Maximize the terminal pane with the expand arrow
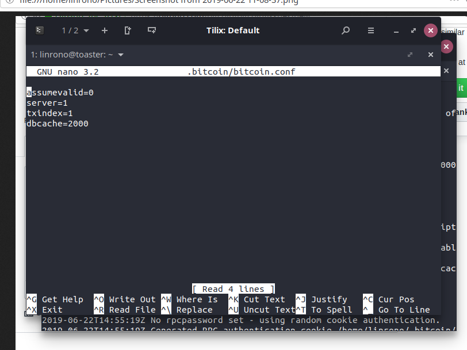The height and width of the screenshot is (350, 467). coord(409,55)
